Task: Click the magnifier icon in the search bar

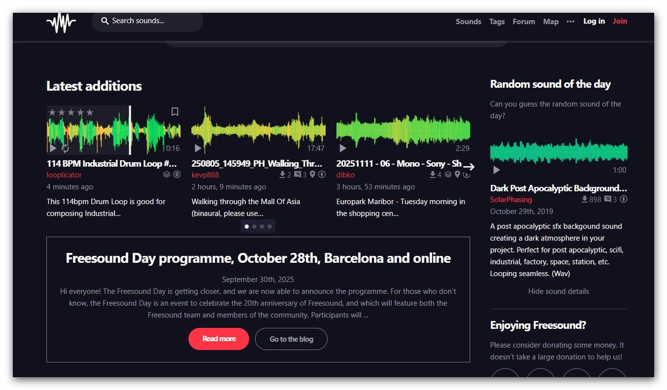Action: pyautogui.click(x=104, y=21)
